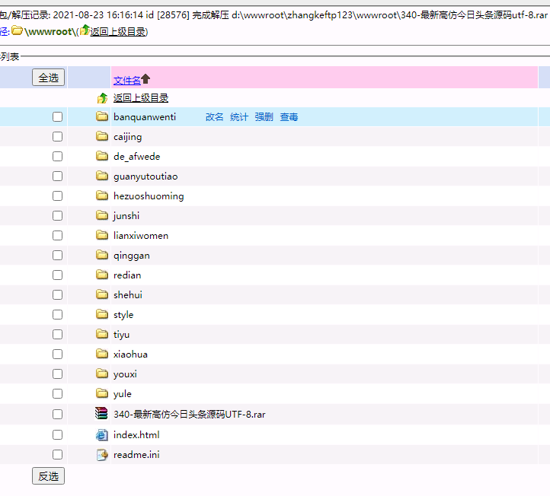The image size is (550, 496).
Task: Check the box next to index.html
Action: (x=57, y=435)
